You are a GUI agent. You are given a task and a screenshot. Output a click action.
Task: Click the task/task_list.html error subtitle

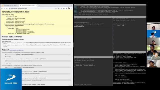(x=7, y=14)
